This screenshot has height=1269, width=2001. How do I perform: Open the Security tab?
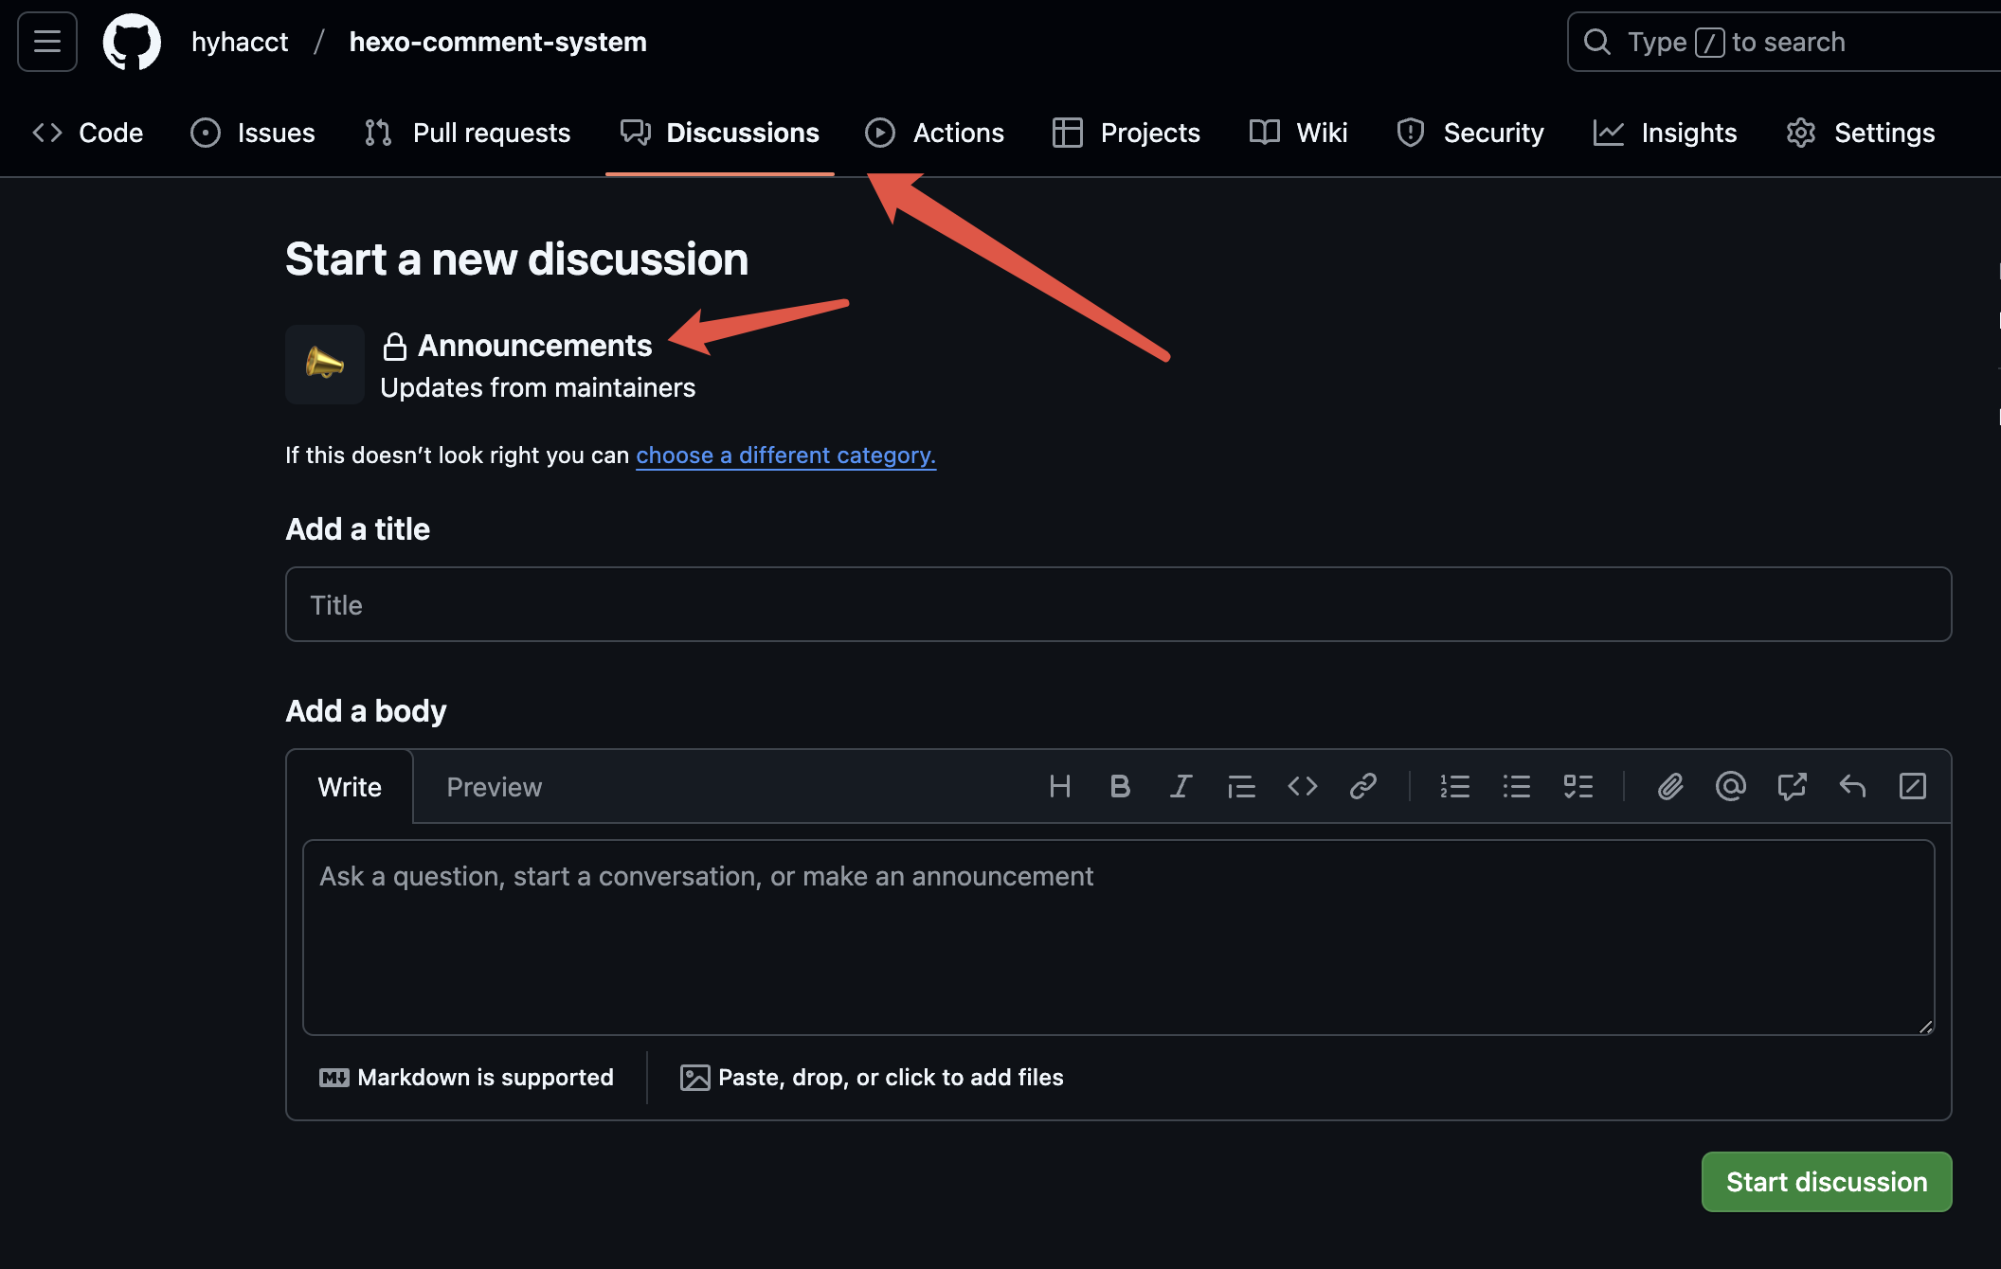click(x=1470, y=133)
